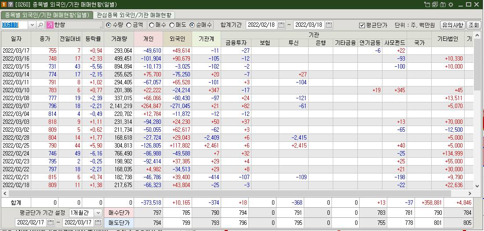The image size is (484, 231).
Task: Click the 기타법인 column header
Action: tap(448, 39)
